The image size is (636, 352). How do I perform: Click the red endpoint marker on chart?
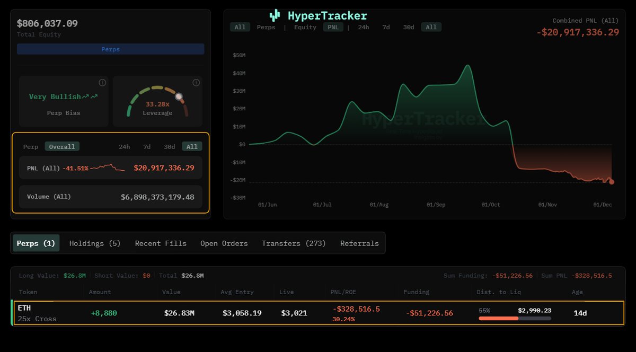(612, 182)
